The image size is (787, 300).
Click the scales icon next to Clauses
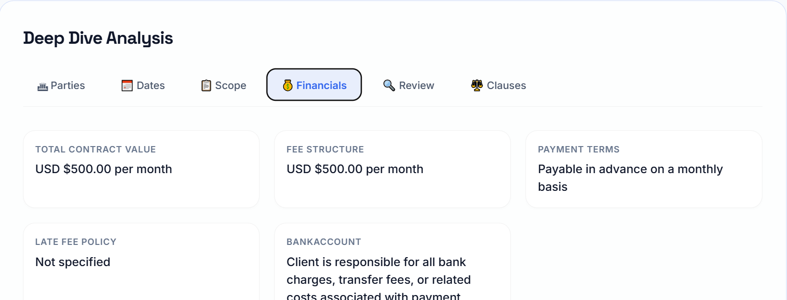click(x=476, y=85)
